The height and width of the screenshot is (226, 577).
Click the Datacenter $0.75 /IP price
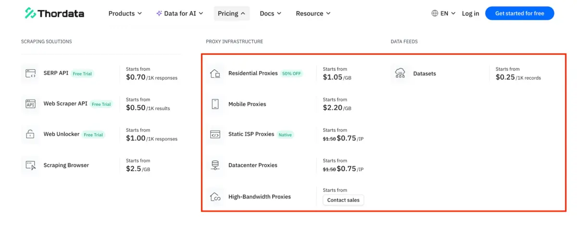[x=350, y=169]
